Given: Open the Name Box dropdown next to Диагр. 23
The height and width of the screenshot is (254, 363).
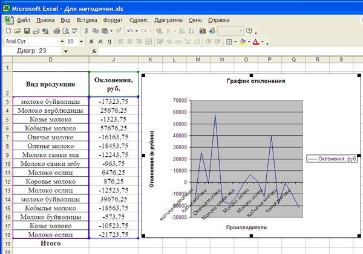Looking at the screenshot, I should tap(66, 51).
